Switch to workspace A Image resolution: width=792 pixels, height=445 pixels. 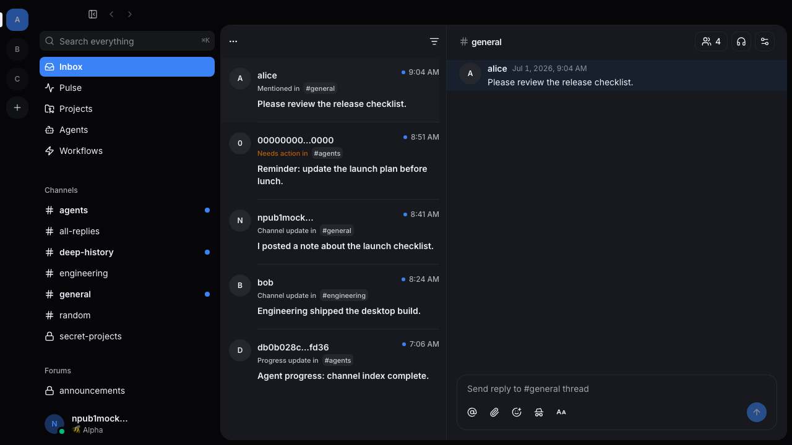tap(17, 20)
